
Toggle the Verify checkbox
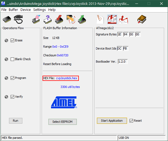click(x=12, y=97)
